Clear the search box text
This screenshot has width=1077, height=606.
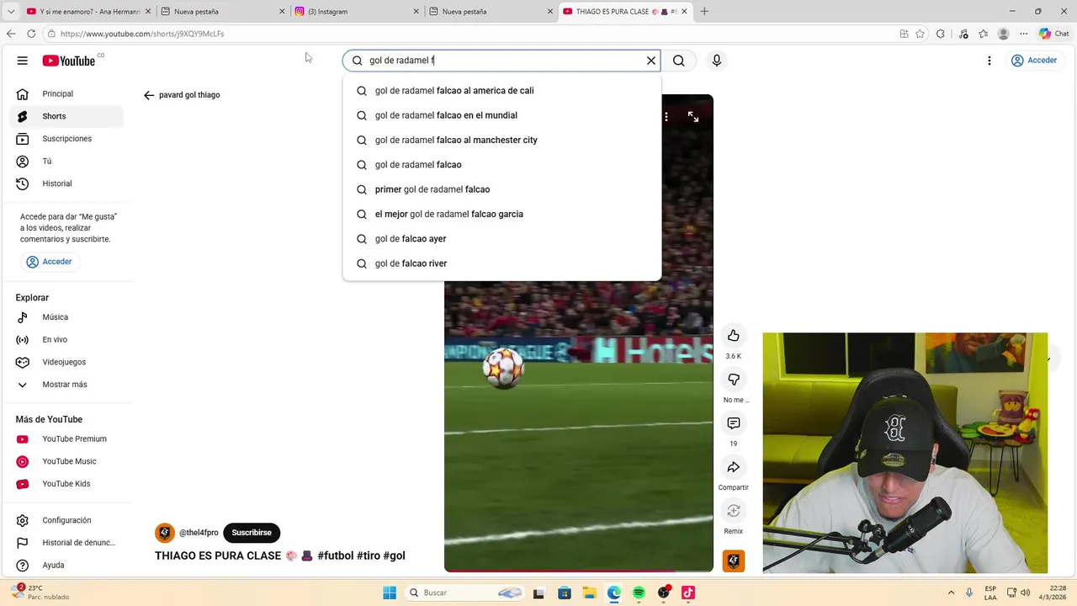[650, 61]
